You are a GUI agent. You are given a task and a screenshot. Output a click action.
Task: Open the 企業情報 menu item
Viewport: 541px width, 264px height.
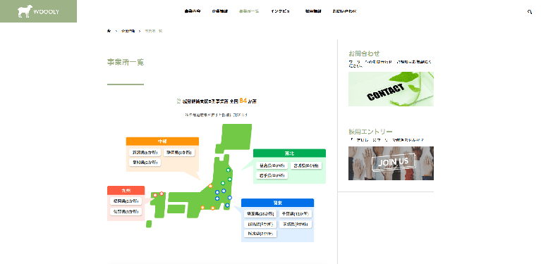220,11
